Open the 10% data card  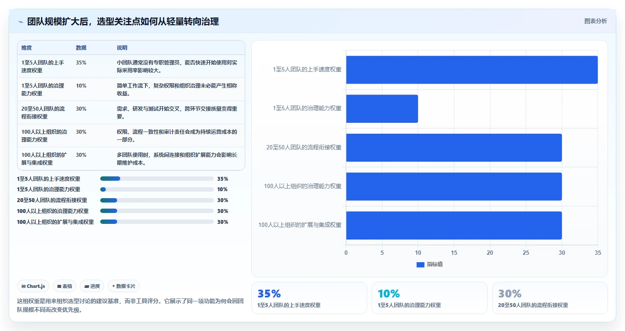click(x=429, y=298)
